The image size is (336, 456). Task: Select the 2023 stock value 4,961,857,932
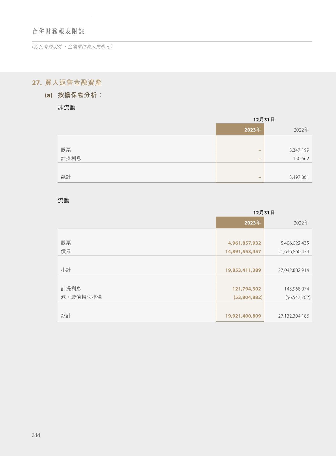tap(244, 243)
